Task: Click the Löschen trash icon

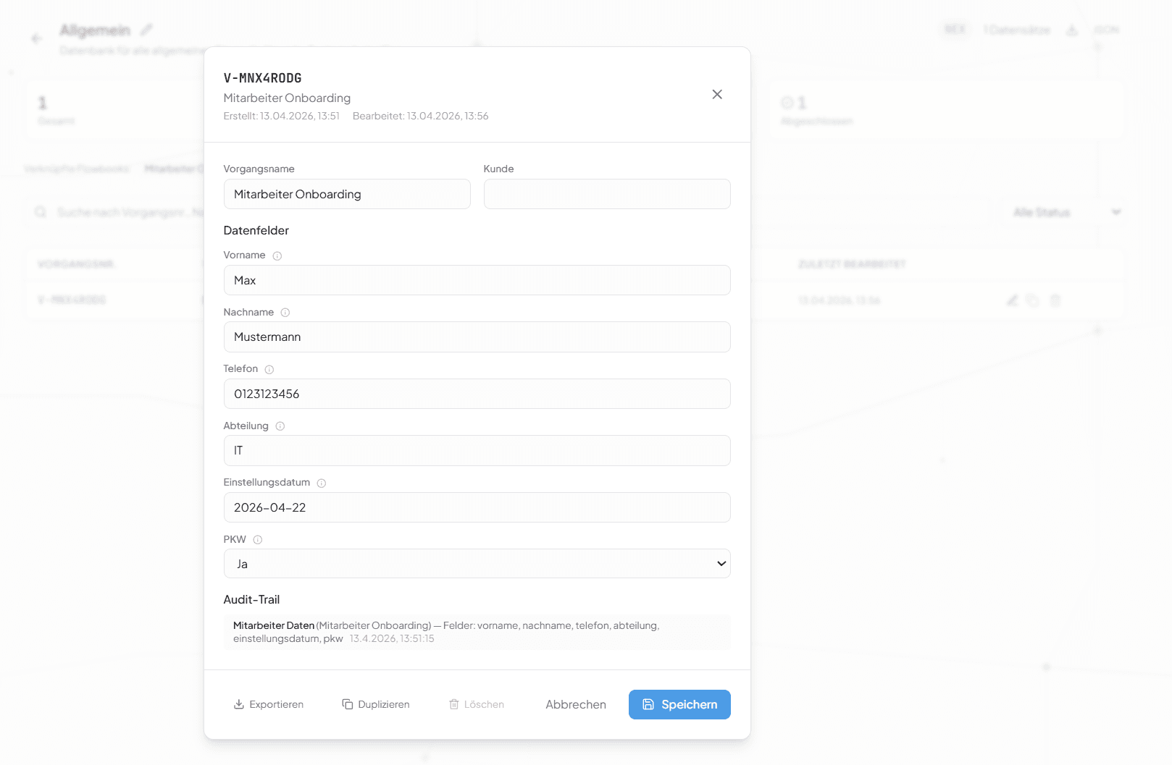Action: point(454,703)
